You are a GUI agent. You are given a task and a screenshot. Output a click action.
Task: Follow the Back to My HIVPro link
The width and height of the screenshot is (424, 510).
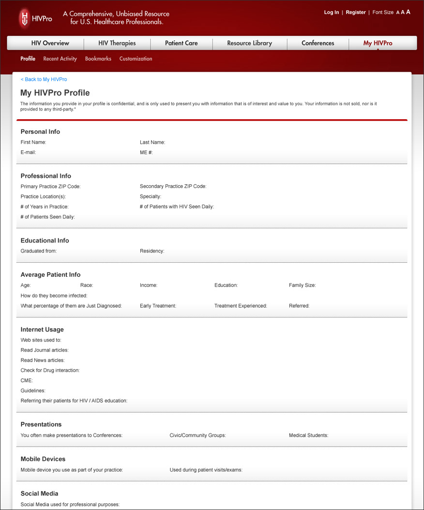(44, 80)
